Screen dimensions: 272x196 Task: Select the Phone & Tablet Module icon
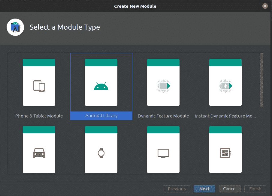(39, 86)
